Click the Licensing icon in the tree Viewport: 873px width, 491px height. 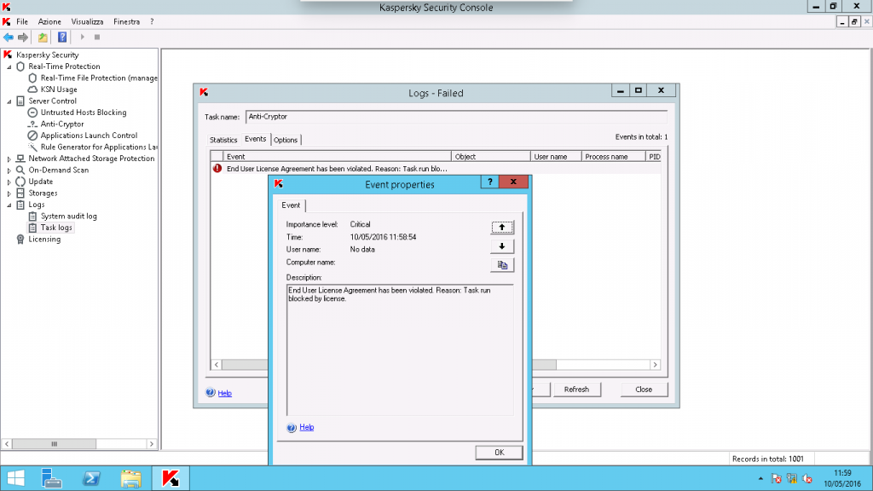pos(20,240)
